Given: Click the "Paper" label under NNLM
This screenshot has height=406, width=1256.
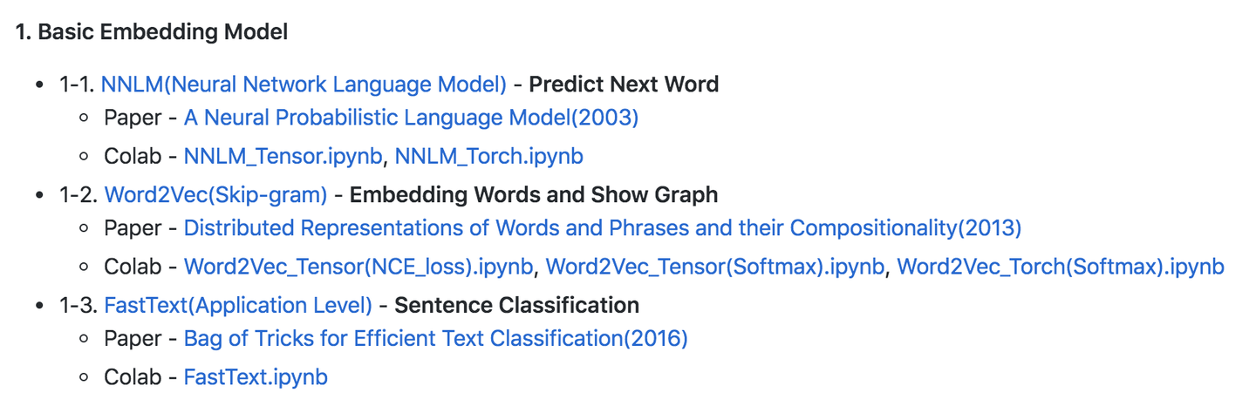Looking at the screenshot, I should (x=133, y=118).
